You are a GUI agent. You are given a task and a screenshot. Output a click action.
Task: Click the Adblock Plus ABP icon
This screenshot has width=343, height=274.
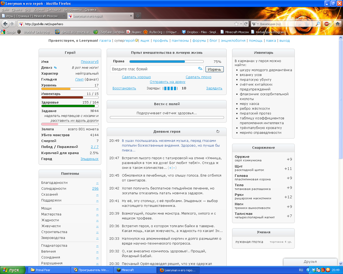pyautogui.click(x=327, y=24)
